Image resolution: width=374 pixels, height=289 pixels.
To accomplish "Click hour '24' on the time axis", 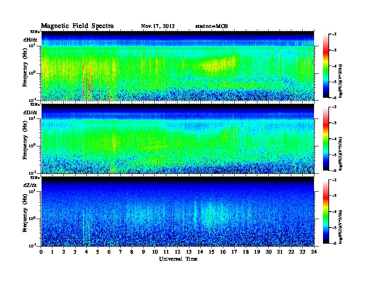I will (x=314, y=252).
